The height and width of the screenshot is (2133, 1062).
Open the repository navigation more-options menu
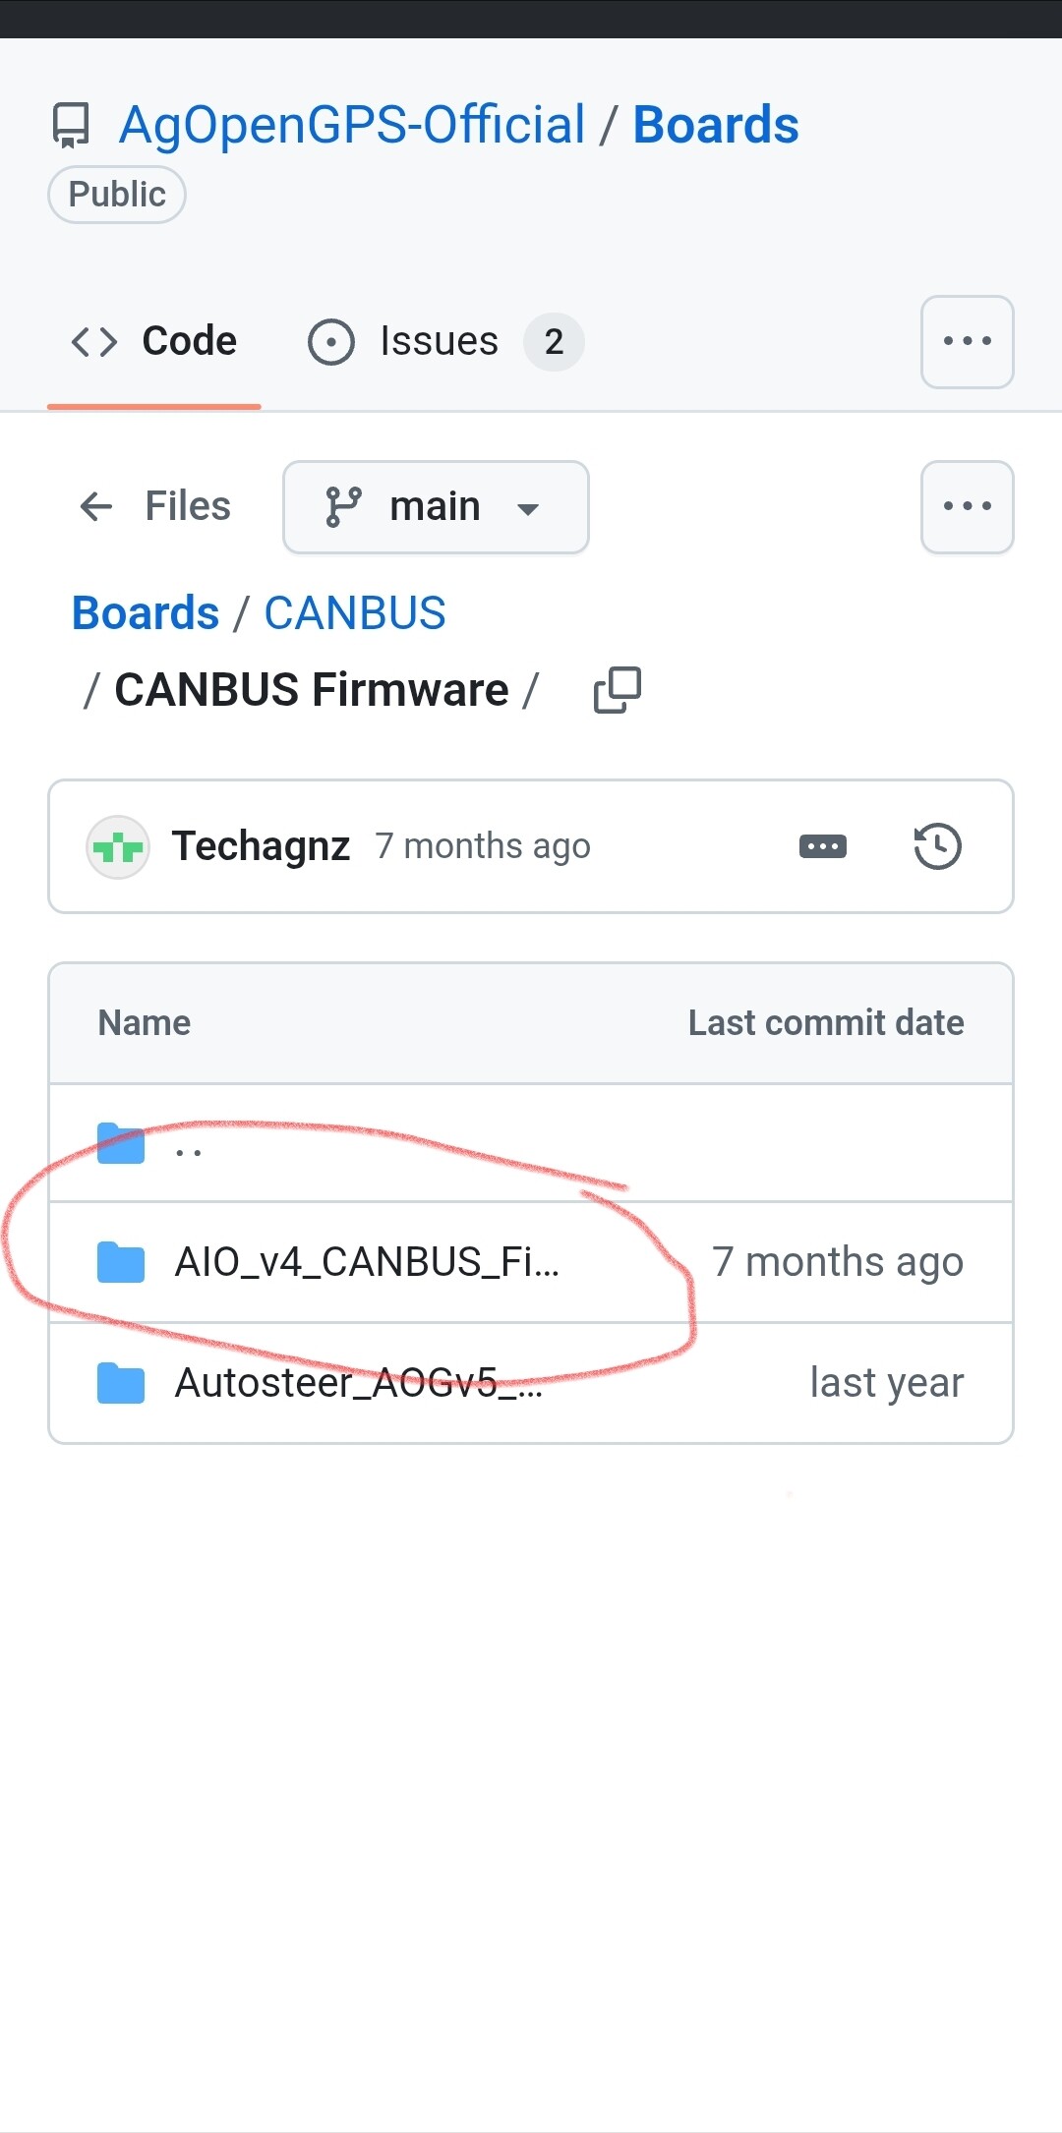pyautogui.click(x=967, y=342)
